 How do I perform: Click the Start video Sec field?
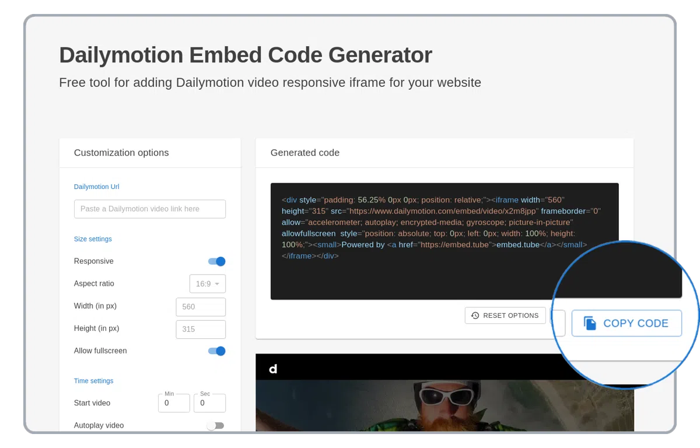pos(209,403)
